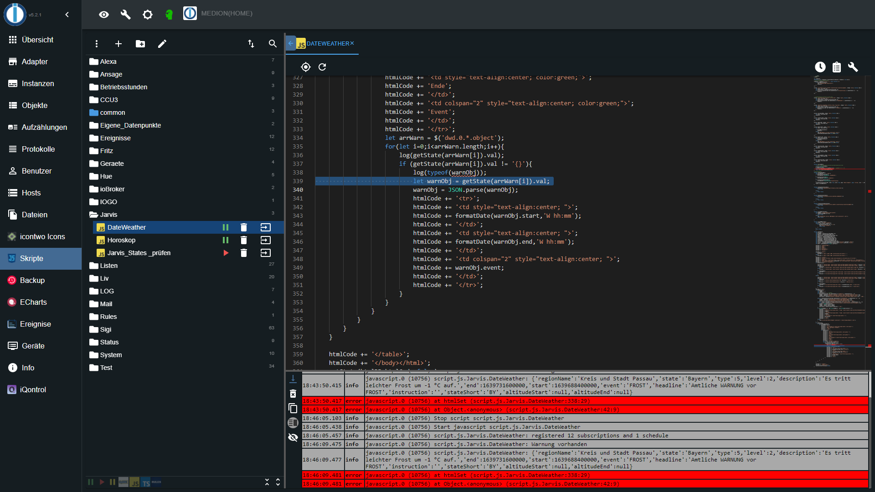Restart script with the refresh icon
This screenshot has width=875, height=492.
(322, 67)
